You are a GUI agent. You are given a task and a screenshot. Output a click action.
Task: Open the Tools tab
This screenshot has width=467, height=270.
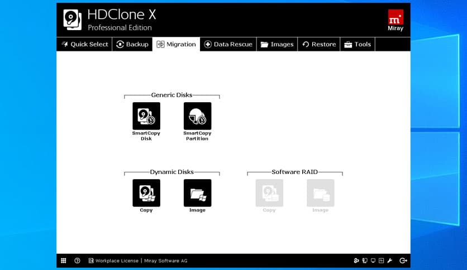point(358,44)
